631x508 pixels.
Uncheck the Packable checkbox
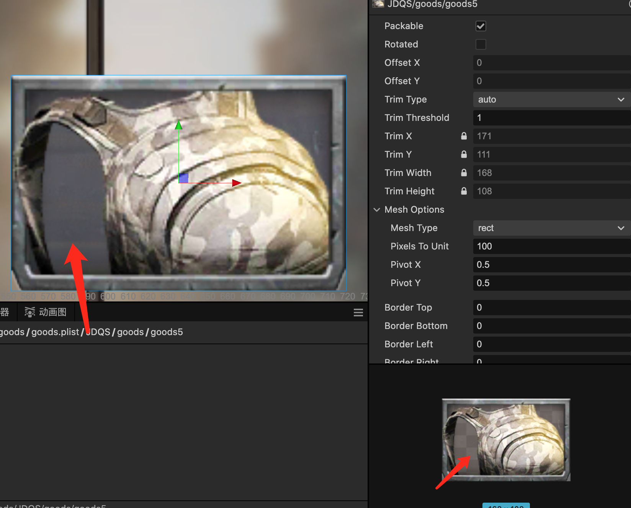click(x=481, y=26)
